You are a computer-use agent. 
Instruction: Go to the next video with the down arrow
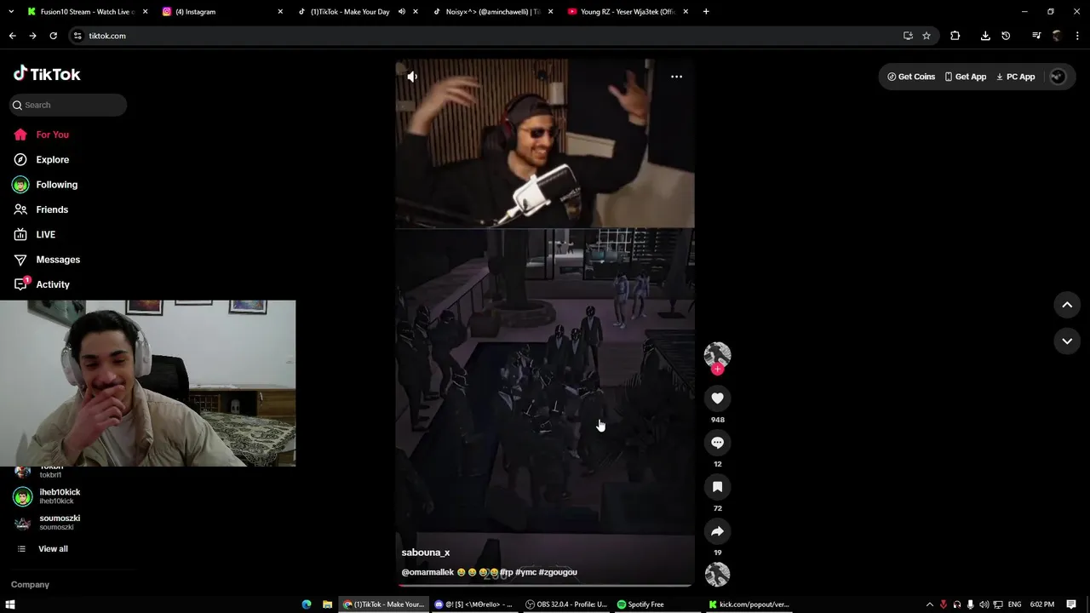tap(1067, 341)
